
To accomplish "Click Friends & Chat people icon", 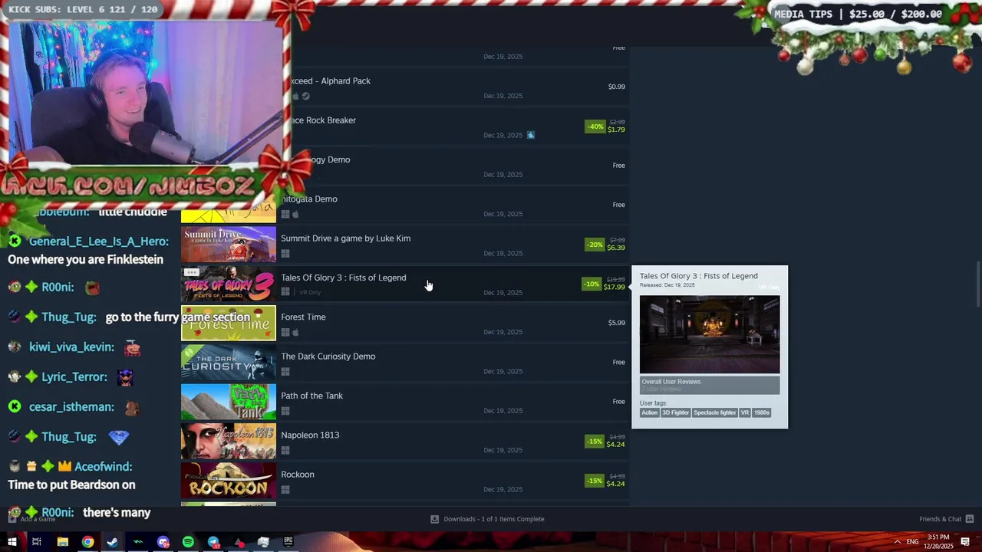I will pos(969,519).
